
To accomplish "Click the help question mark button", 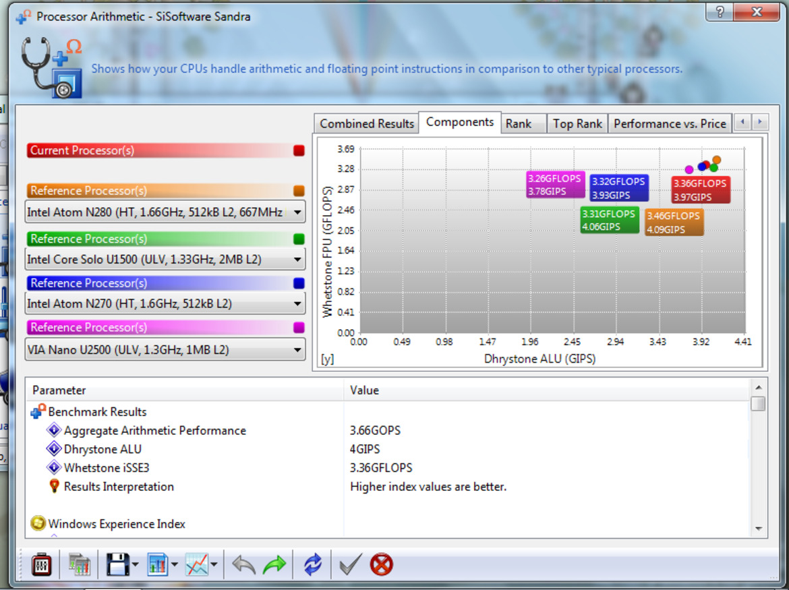I will click(720, 11).
